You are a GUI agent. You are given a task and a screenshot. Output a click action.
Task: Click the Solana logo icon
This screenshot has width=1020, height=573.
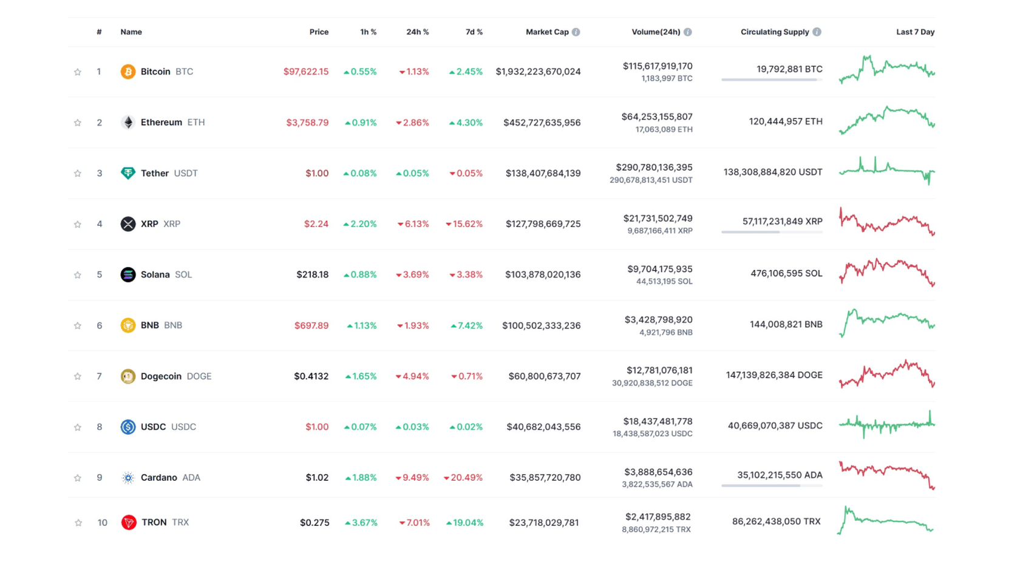[x=127, y=274]
